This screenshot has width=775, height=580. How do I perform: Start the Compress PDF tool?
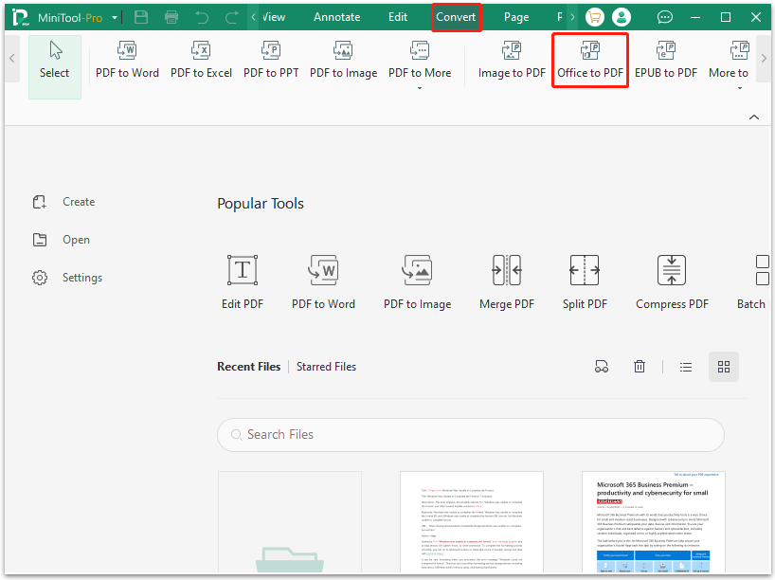[672, 280]
